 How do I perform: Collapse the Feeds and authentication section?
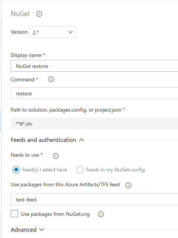(x=47, y=140)
